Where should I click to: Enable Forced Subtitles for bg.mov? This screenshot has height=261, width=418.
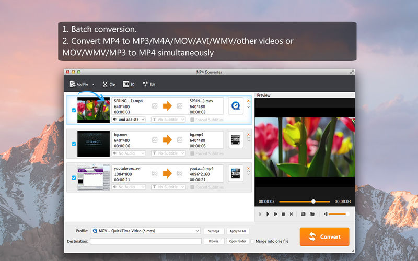point(192,153)
